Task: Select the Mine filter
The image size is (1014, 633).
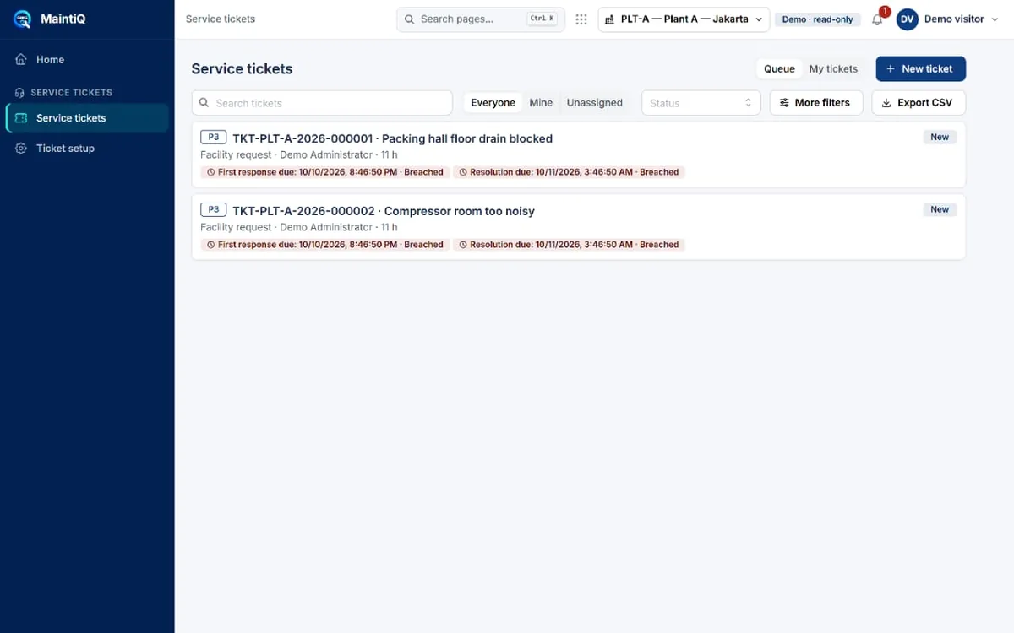Action: (x=541, y=103)
